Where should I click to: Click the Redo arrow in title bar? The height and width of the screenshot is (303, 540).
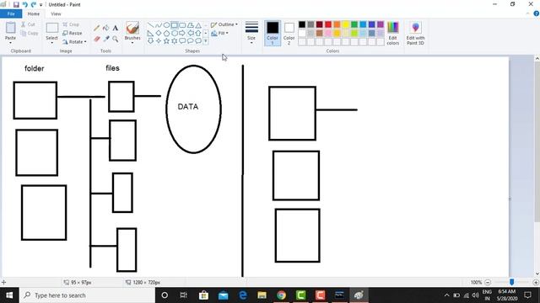(34, 5)
